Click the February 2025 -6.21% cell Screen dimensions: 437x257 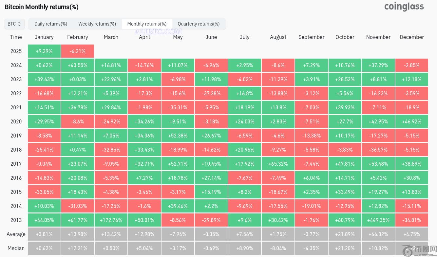[x=78, y=51]
